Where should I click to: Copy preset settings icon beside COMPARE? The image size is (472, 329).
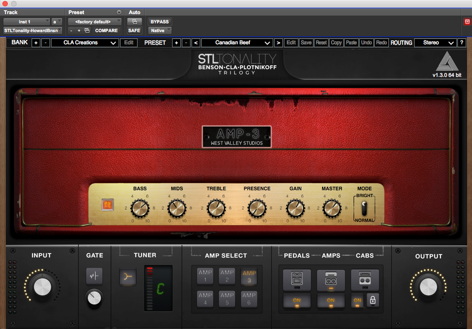pos(87,31)
